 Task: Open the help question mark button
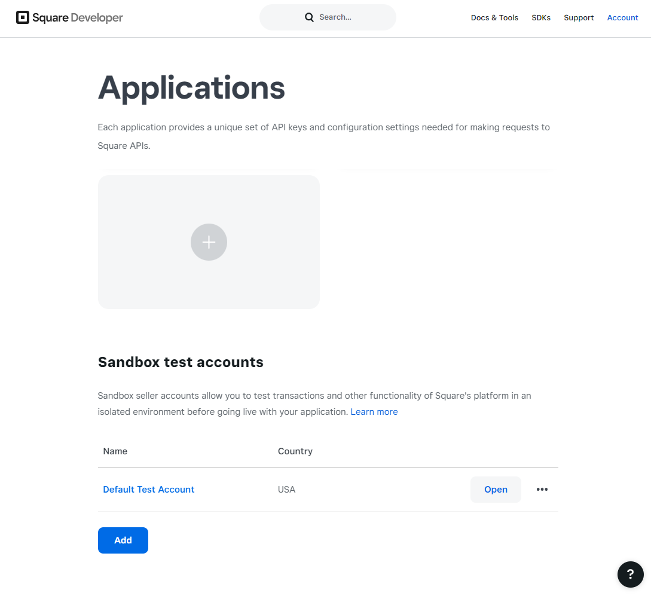coord(630,574)
